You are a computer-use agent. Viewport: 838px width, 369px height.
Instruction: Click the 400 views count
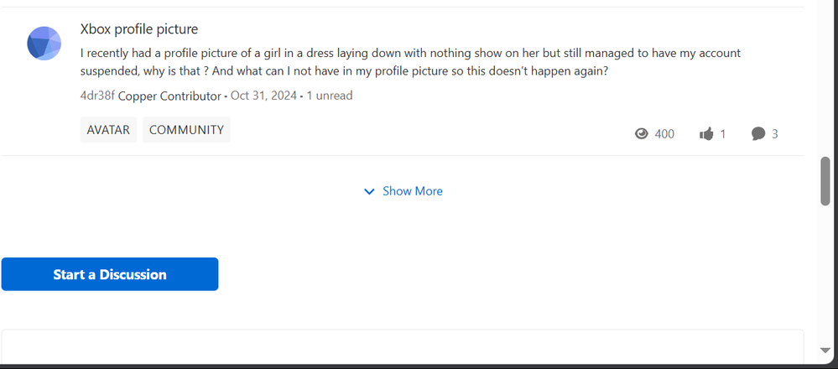(x=664, y=133)
